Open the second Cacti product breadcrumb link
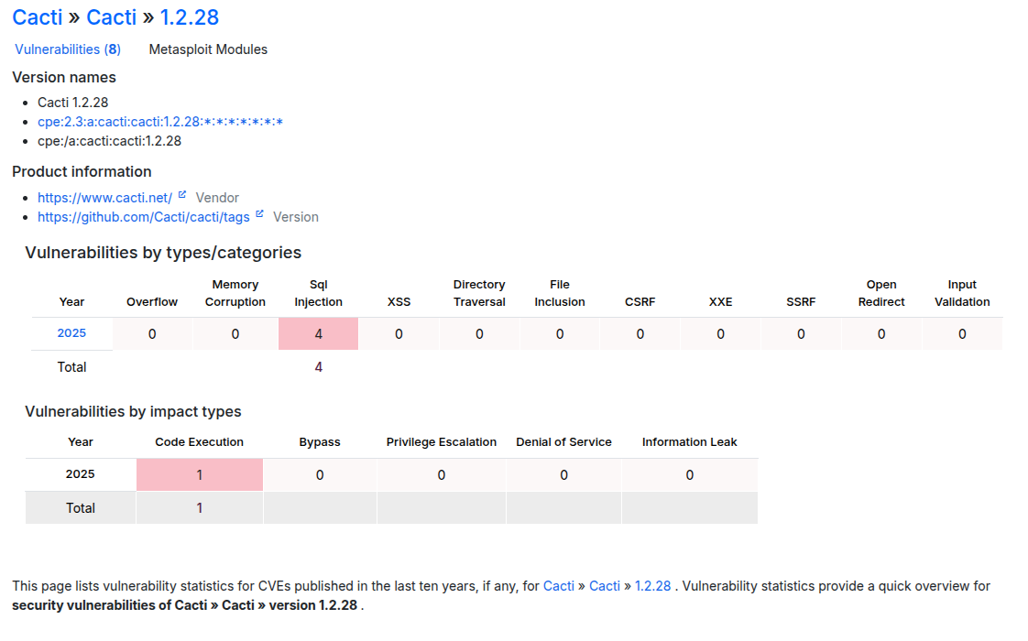1028x641 pixels. pyautogui.click(x=112, y=17)
